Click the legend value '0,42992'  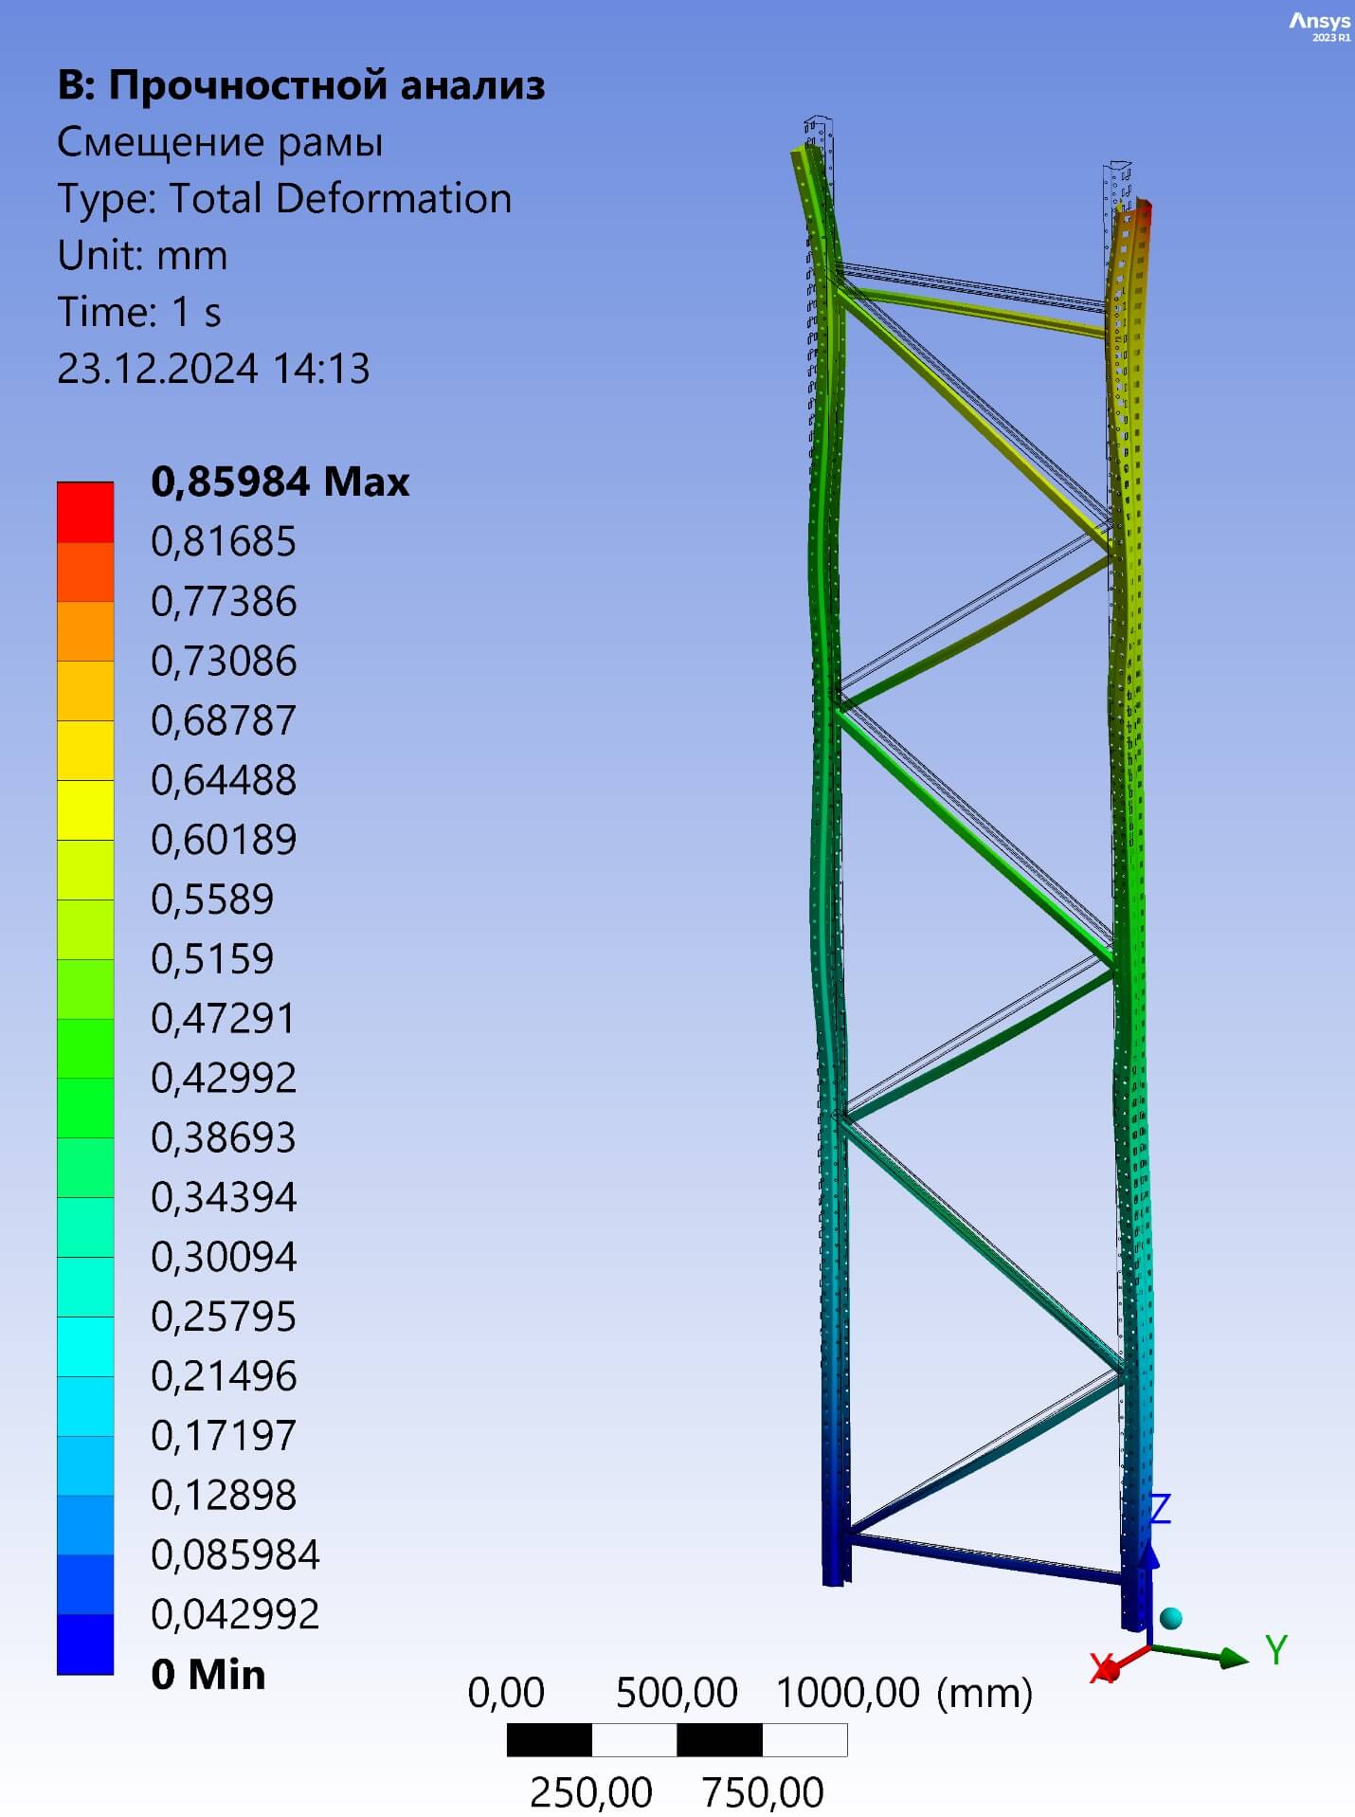point(224,1079)
